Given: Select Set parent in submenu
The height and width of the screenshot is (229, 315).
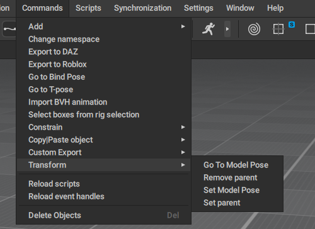Looking at the screenshot, I should pos(238,203).
